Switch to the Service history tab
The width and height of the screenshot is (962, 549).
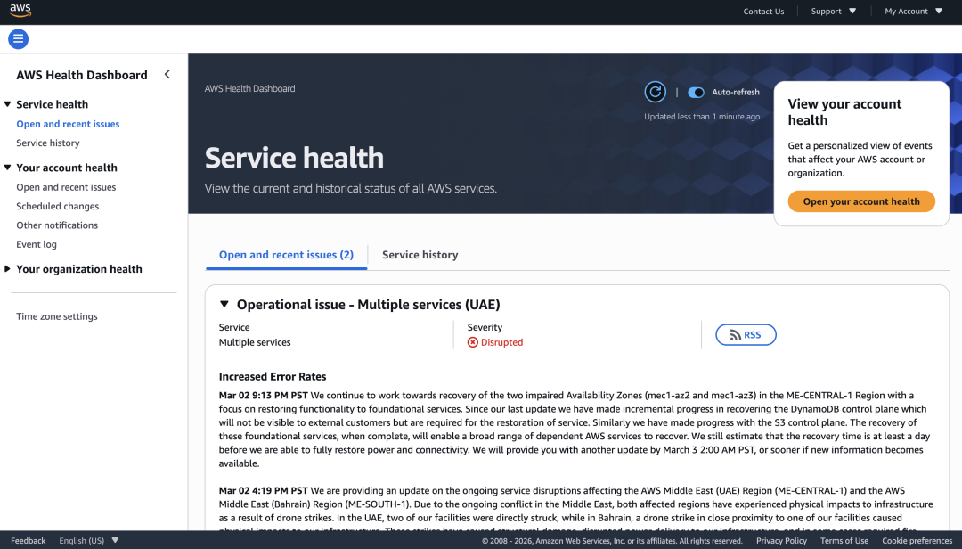click(420, 255)
